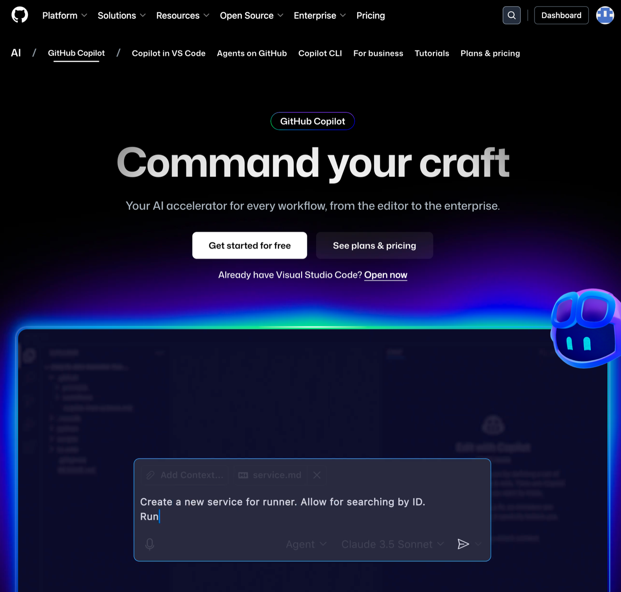
Task: Open the Solutions menu
Action: click(x=120, y=15)
